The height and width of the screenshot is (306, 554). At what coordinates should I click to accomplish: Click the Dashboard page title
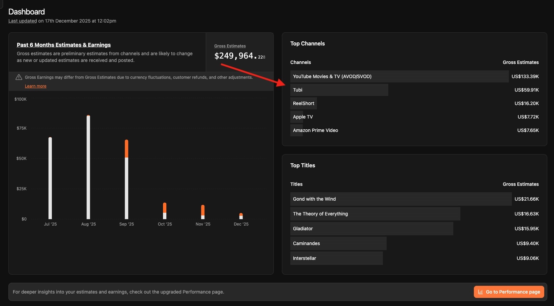[27, 12]
